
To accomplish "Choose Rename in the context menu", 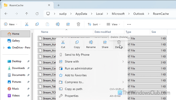I will (x=91, y=44).
